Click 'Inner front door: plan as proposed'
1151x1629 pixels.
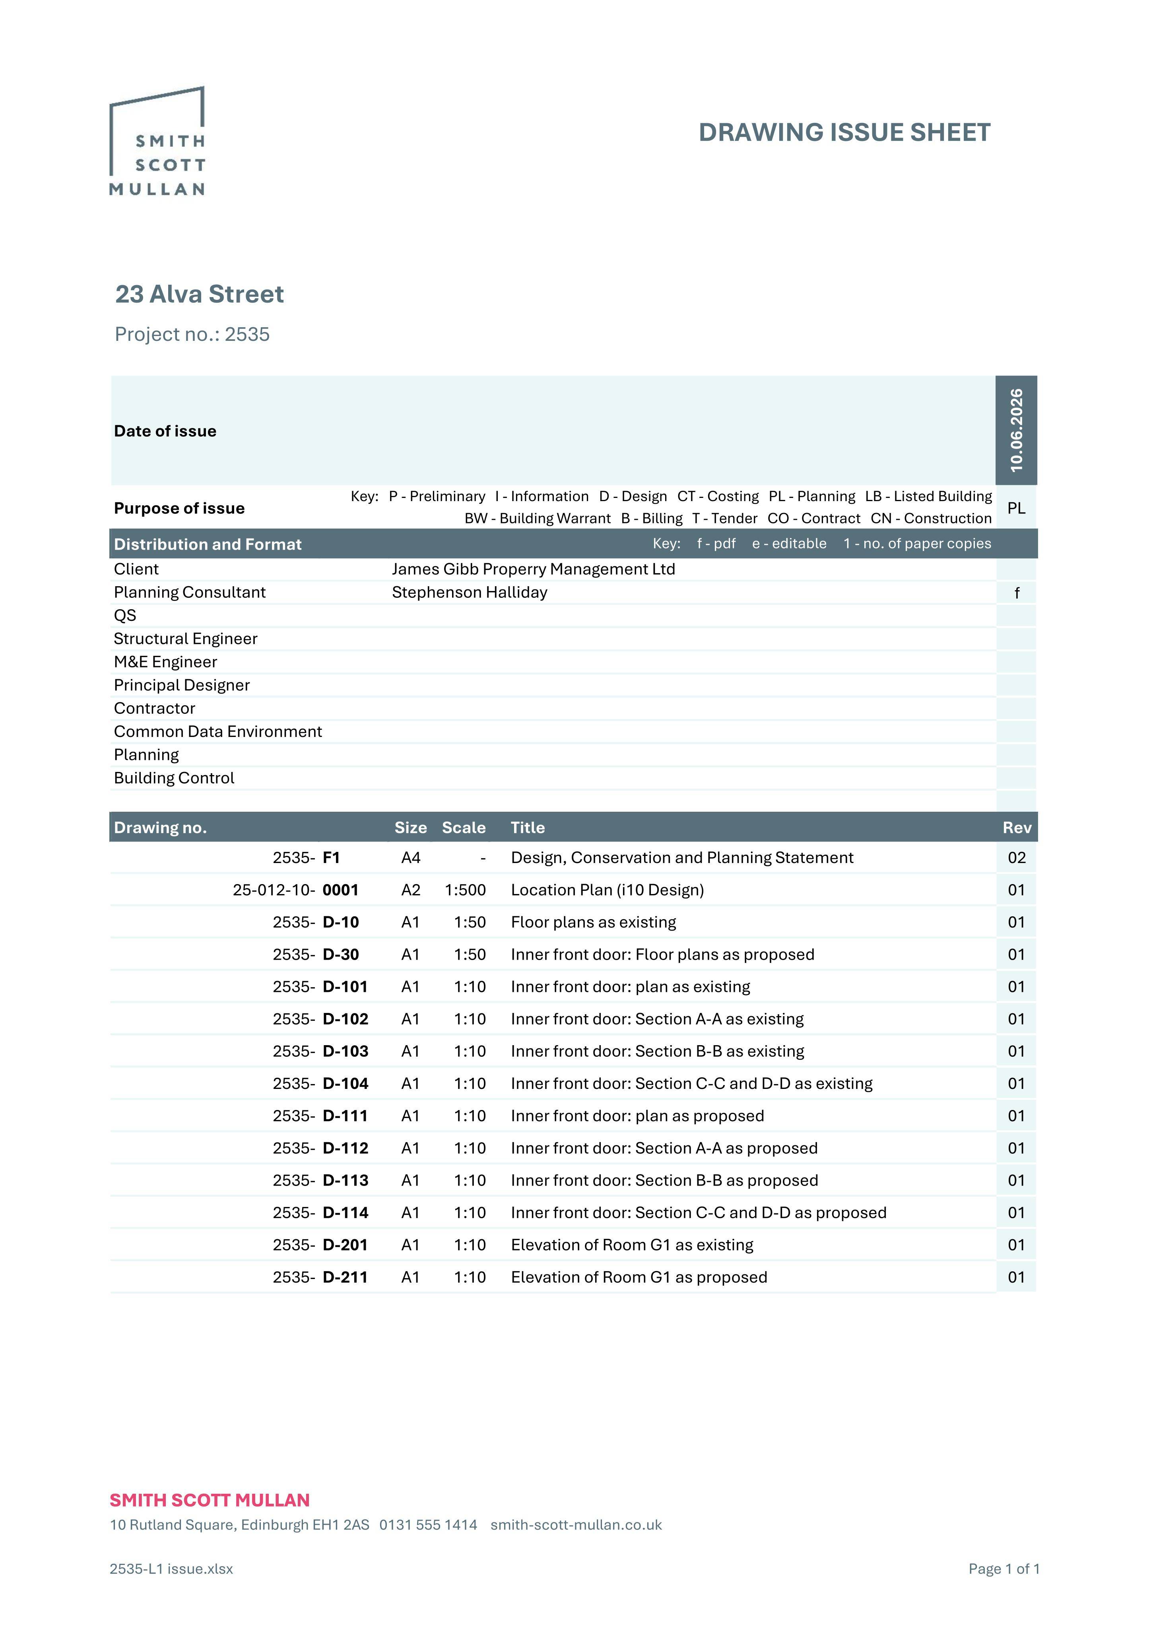click(x=637, y=1116)
